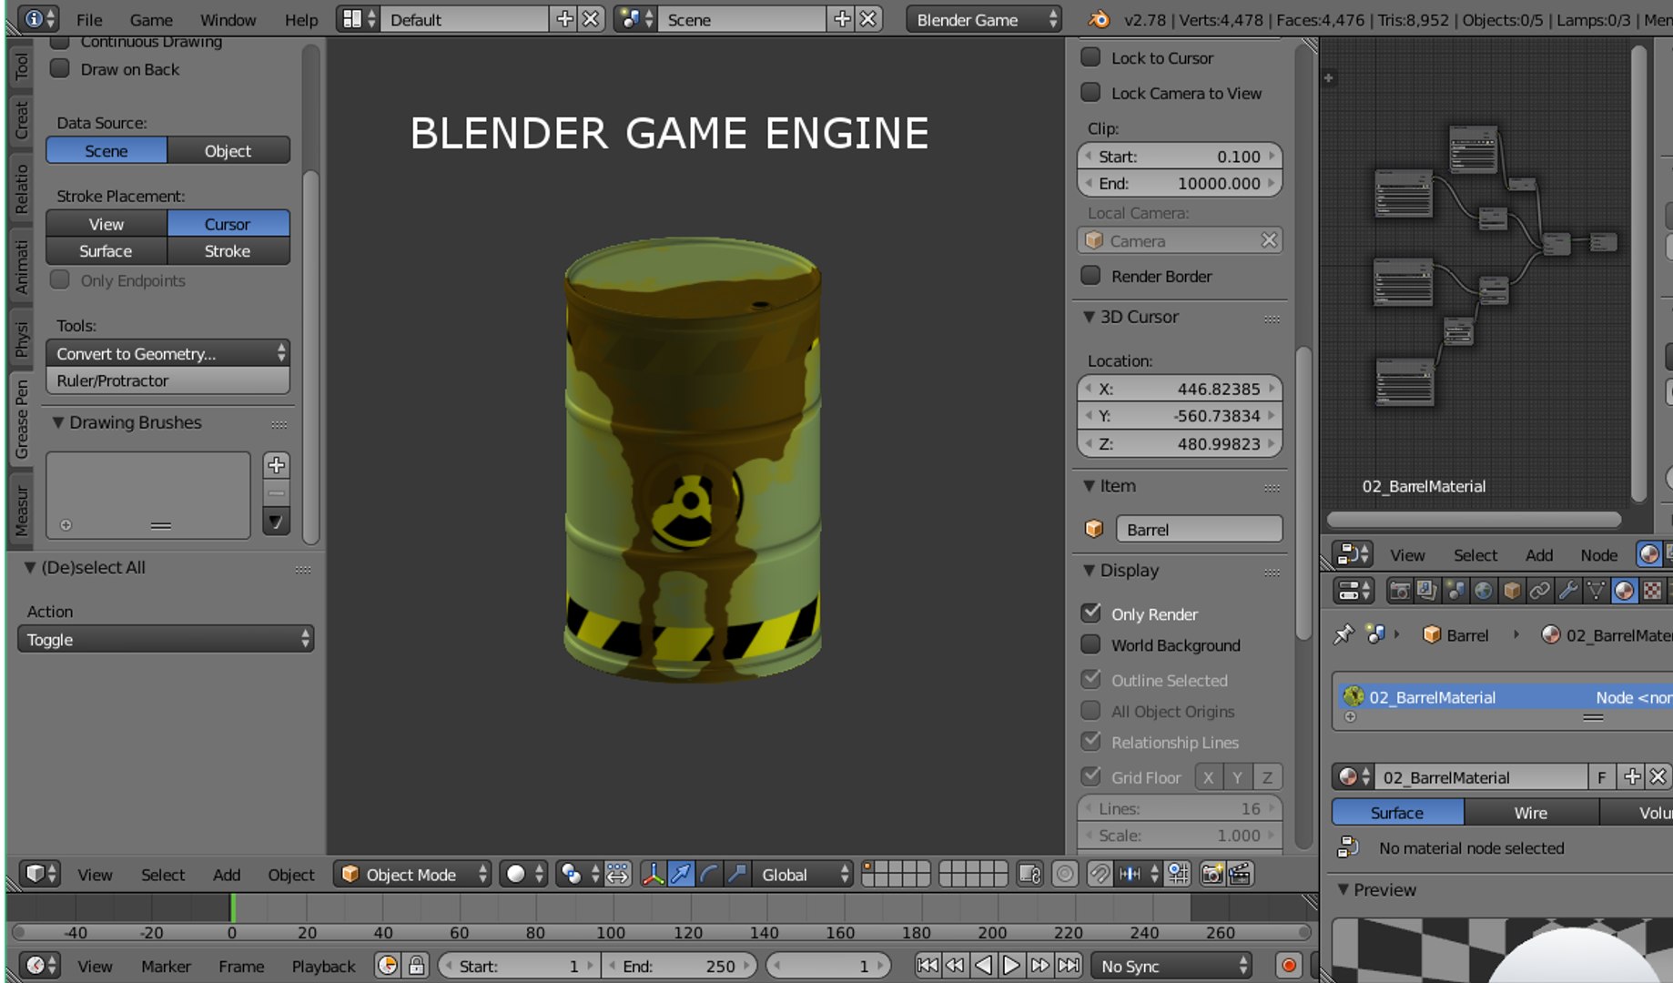The height and width of the screenshot is (983, 1673).
Task: Play animation in reverse
Action: [x=983, y=966]
